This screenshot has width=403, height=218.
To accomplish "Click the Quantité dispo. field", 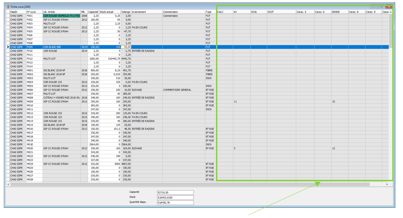I will pyautogui.click(x=175, y=203).
